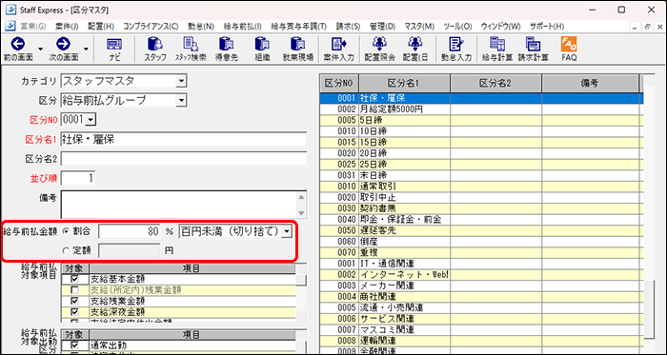Viewport: 667px width, 355px height.
Task: Click the empty 区分名2 input field
Action: point(184,159)
